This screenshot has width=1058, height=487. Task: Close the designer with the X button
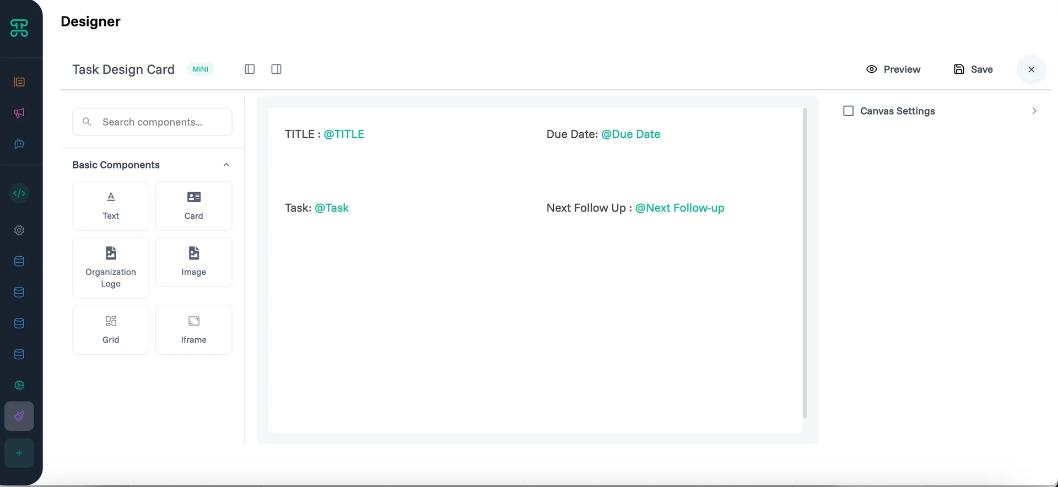pos(1031,69)
